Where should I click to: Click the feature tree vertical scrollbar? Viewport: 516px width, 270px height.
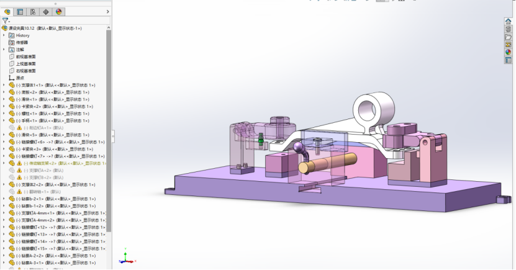click(x=109, y=131)
